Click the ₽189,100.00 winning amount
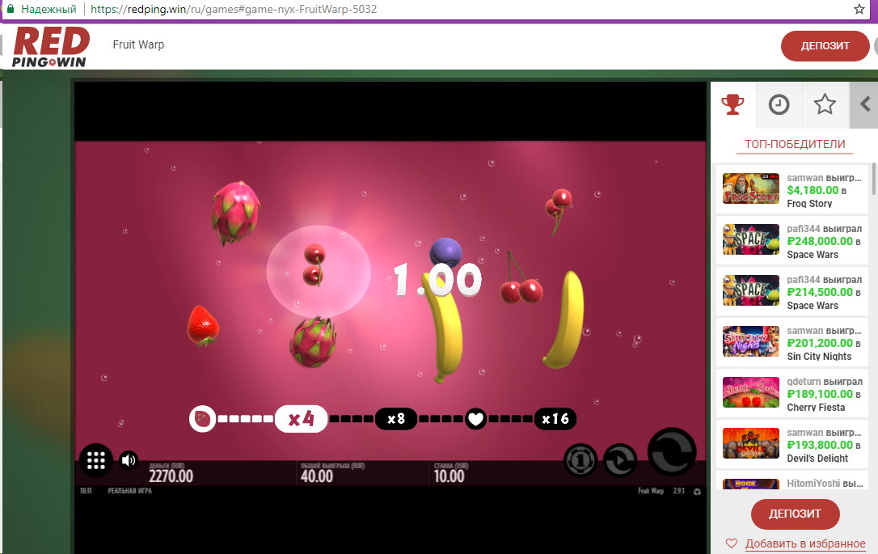Screen dimensions: 878x554 [820, 395]
